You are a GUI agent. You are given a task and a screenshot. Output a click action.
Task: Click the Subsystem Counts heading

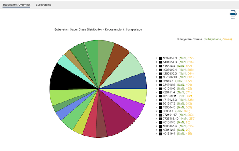click(x=189, y=39)
